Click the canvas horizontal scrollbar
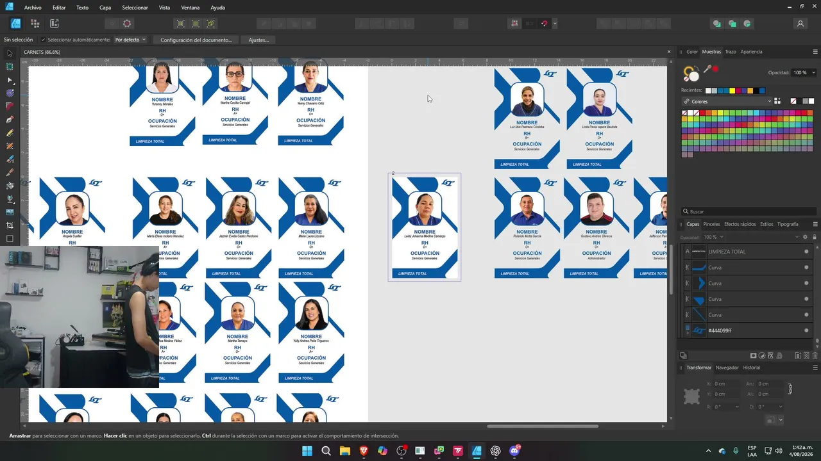Screen dimensions: 821x461 pos(543,426)
